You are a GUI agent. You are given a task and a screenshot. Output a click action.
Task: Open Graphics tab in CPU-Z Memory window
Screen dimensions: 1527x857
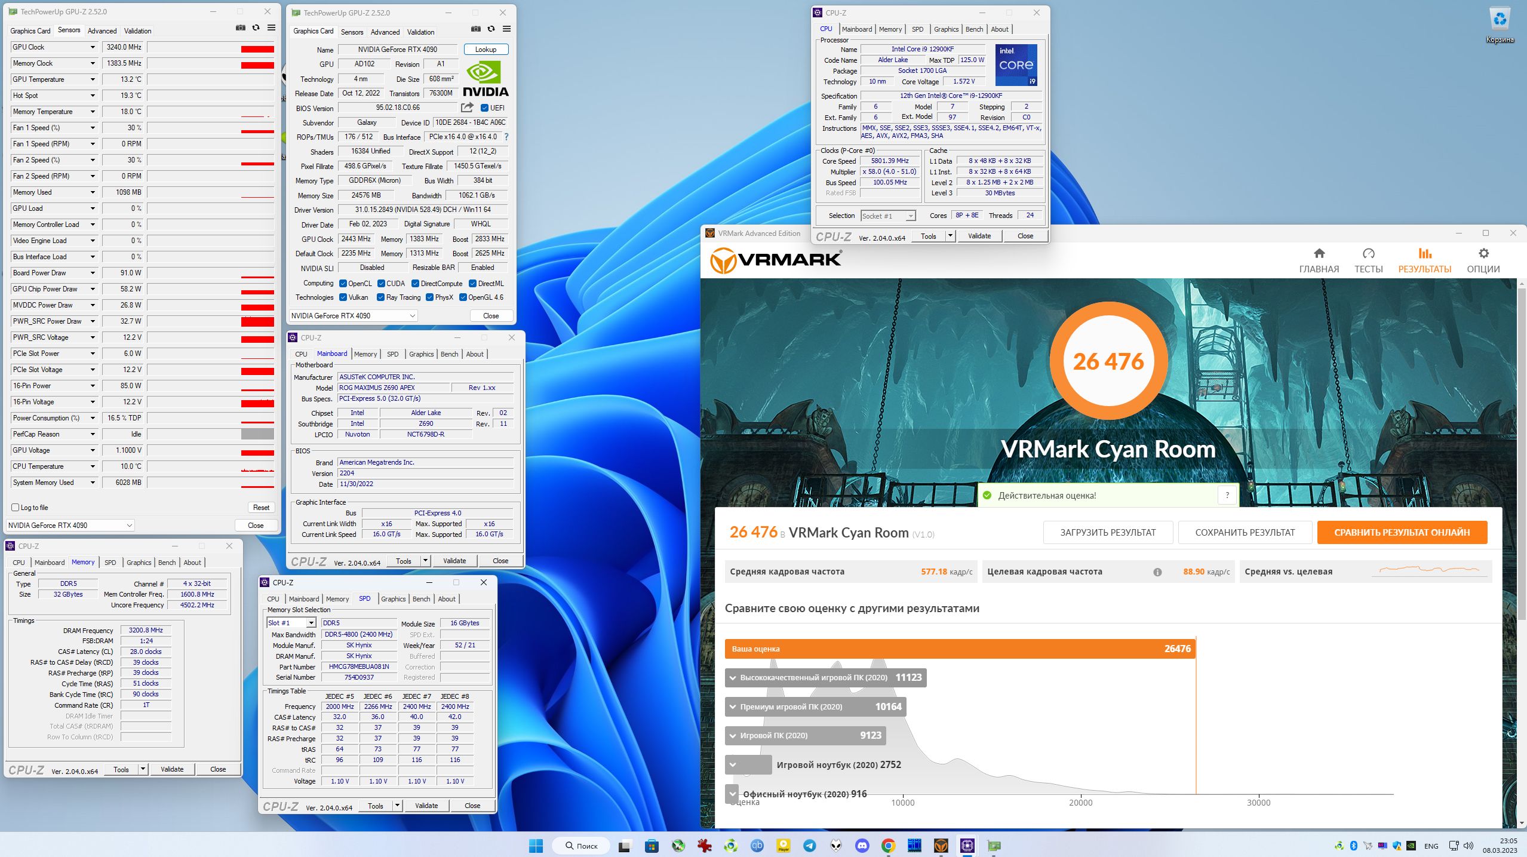tap(139, 563)
